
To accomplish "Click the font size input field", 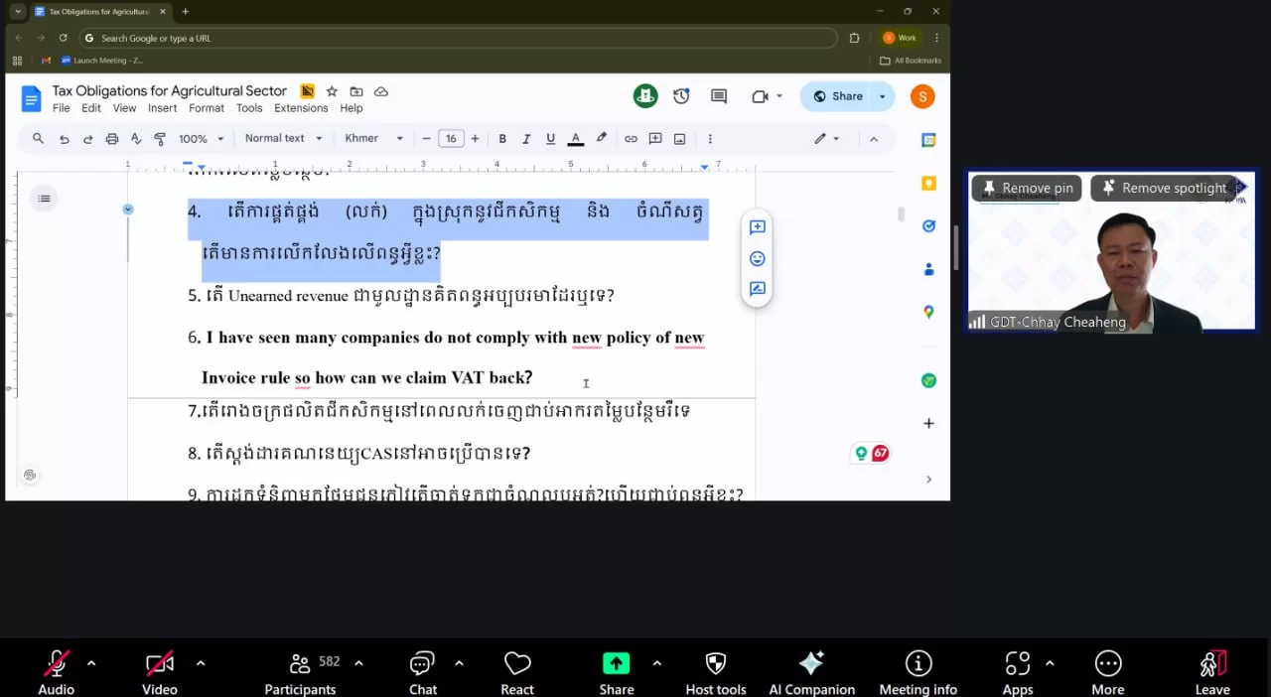I will click(451, 139).
